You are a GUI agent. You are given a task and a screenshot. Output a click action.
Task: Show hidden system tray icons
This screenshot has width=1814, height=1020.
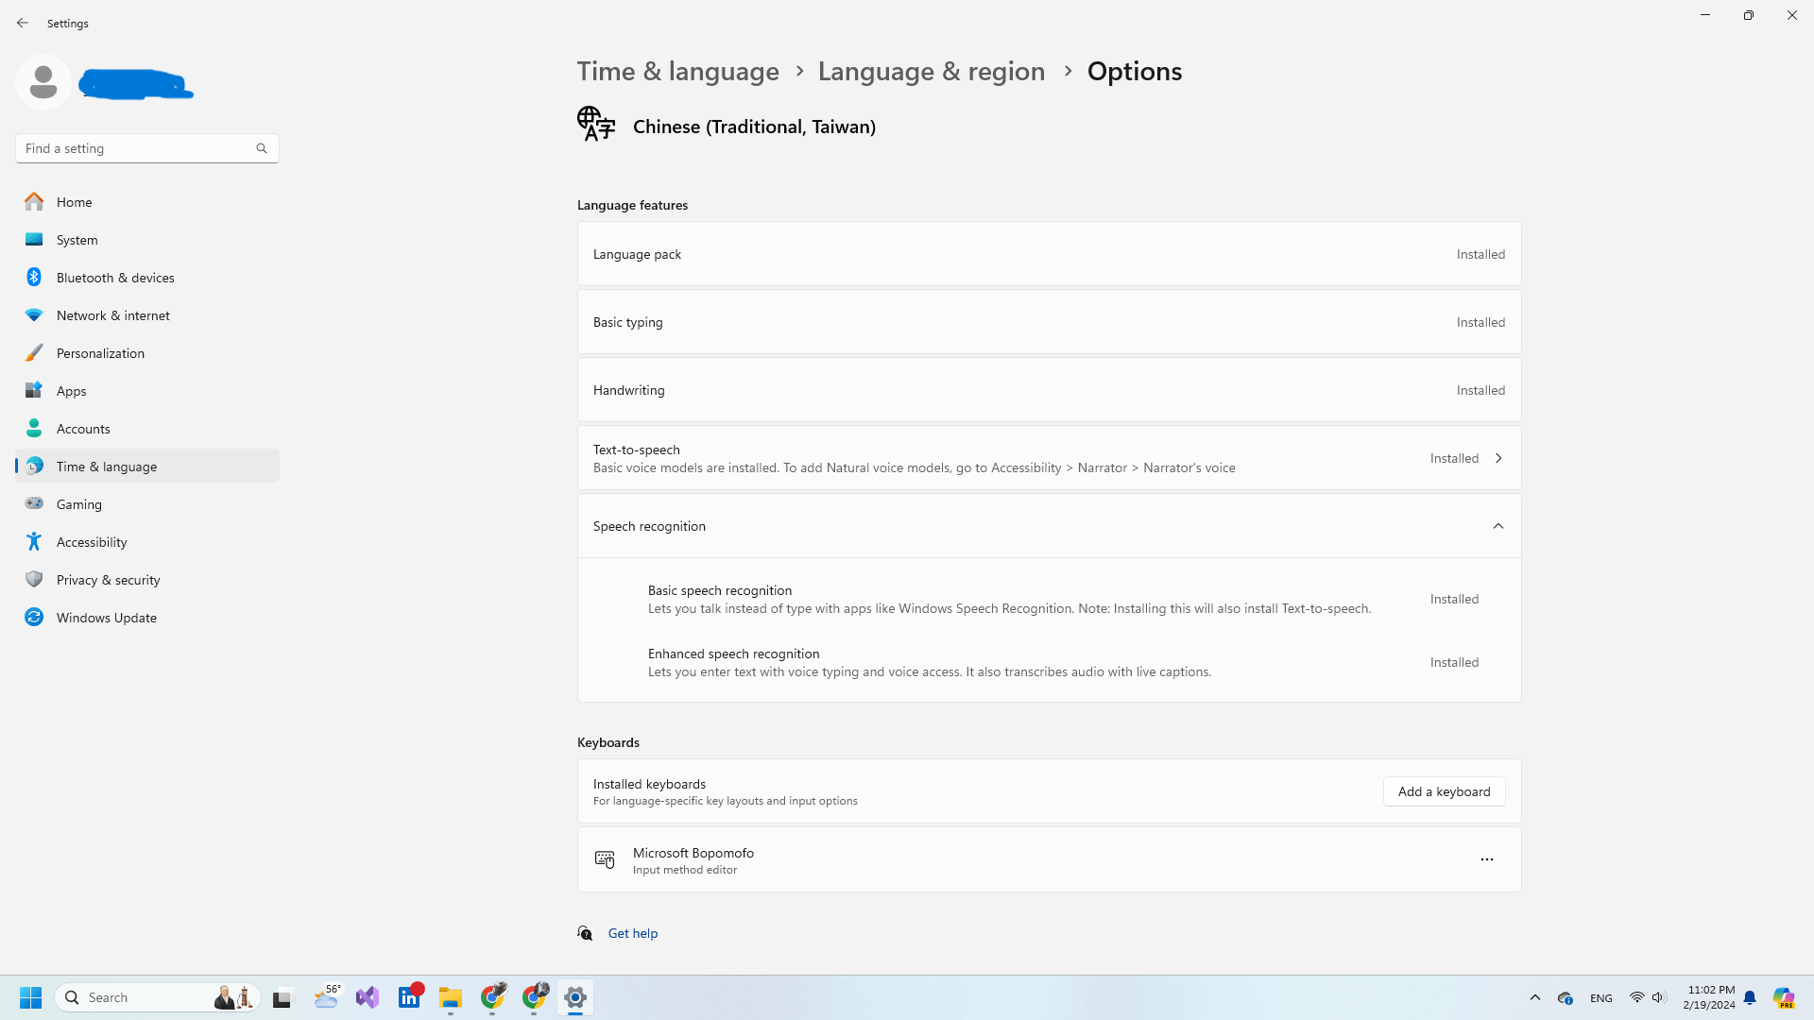click(x=1534, y=997)
